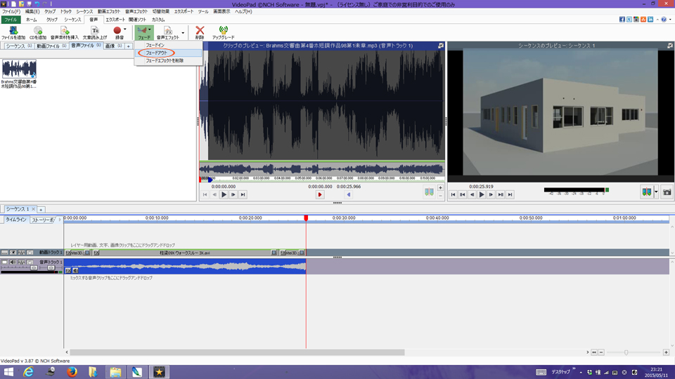
Task: Set the red start-point marker in clip preview
Action: tap(320, 194)
